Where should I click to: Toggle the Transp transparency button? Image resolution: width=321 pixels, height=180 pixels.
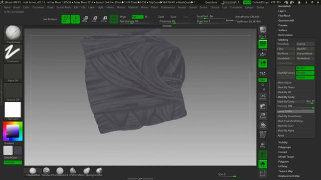click(x=263, y=144)
